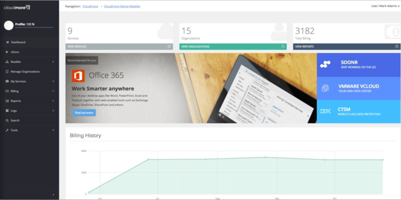This screenshot has height=200, width=401.
Task: Expand the Billing submenu chevron
Action: pyautogui.click(x=53, y=91)
